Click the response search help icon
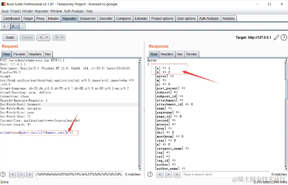The height and width of the screenshot is (185, 288). (150, 174)
